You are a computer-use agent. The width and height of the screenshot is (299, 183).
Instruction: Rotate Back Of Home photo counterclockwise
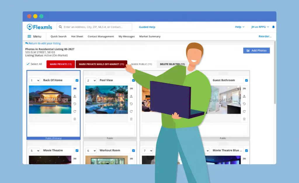[x=75, y=104]
